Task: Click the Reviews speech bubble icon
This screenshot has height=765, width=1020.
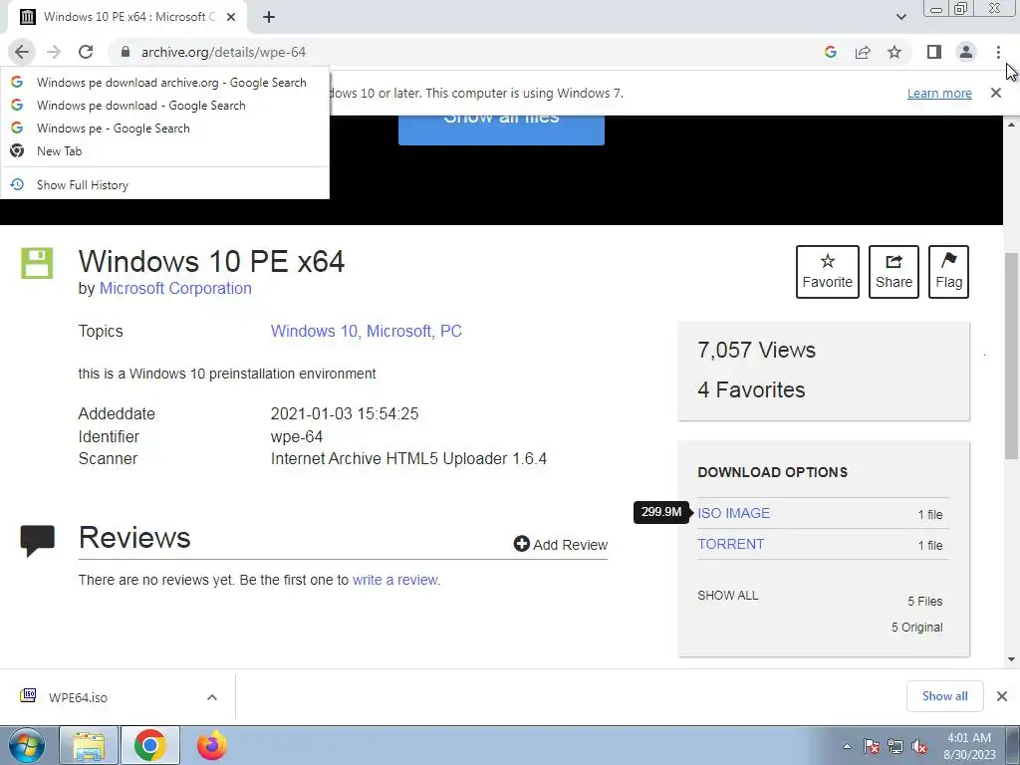Action: (37, 541)
